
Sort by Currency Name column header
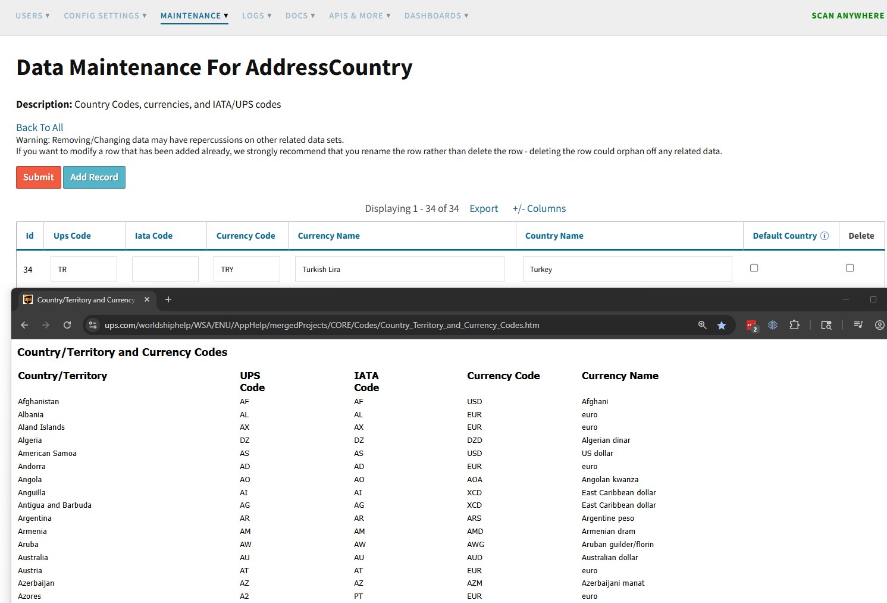pos(329,236)
